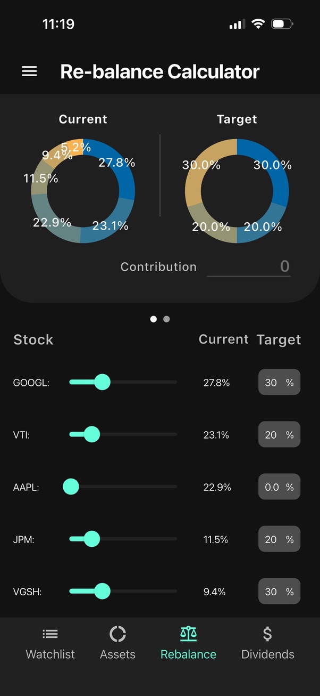Select the GOOGL target percentage field
Image resolution: width=320 pixels, height=696 pixels.
pyautogui.click(x=279, y=382)
